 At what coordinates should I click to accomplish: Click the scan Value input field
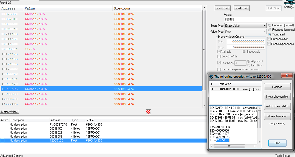point(259,19)
